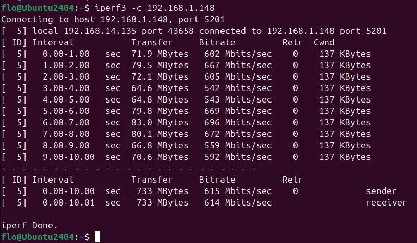Viewport: 417px width, 243px height.
Task: Click the dashed separator line
Action: 128,168
